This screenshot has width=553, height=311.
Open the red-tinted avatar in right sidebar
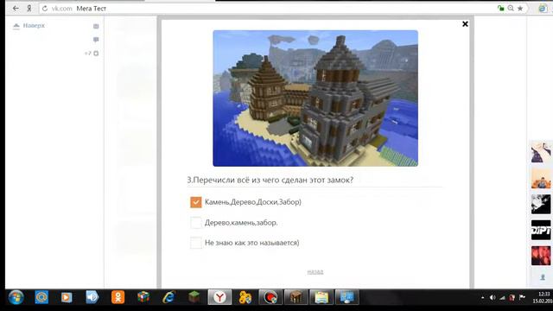coord(541,256)
